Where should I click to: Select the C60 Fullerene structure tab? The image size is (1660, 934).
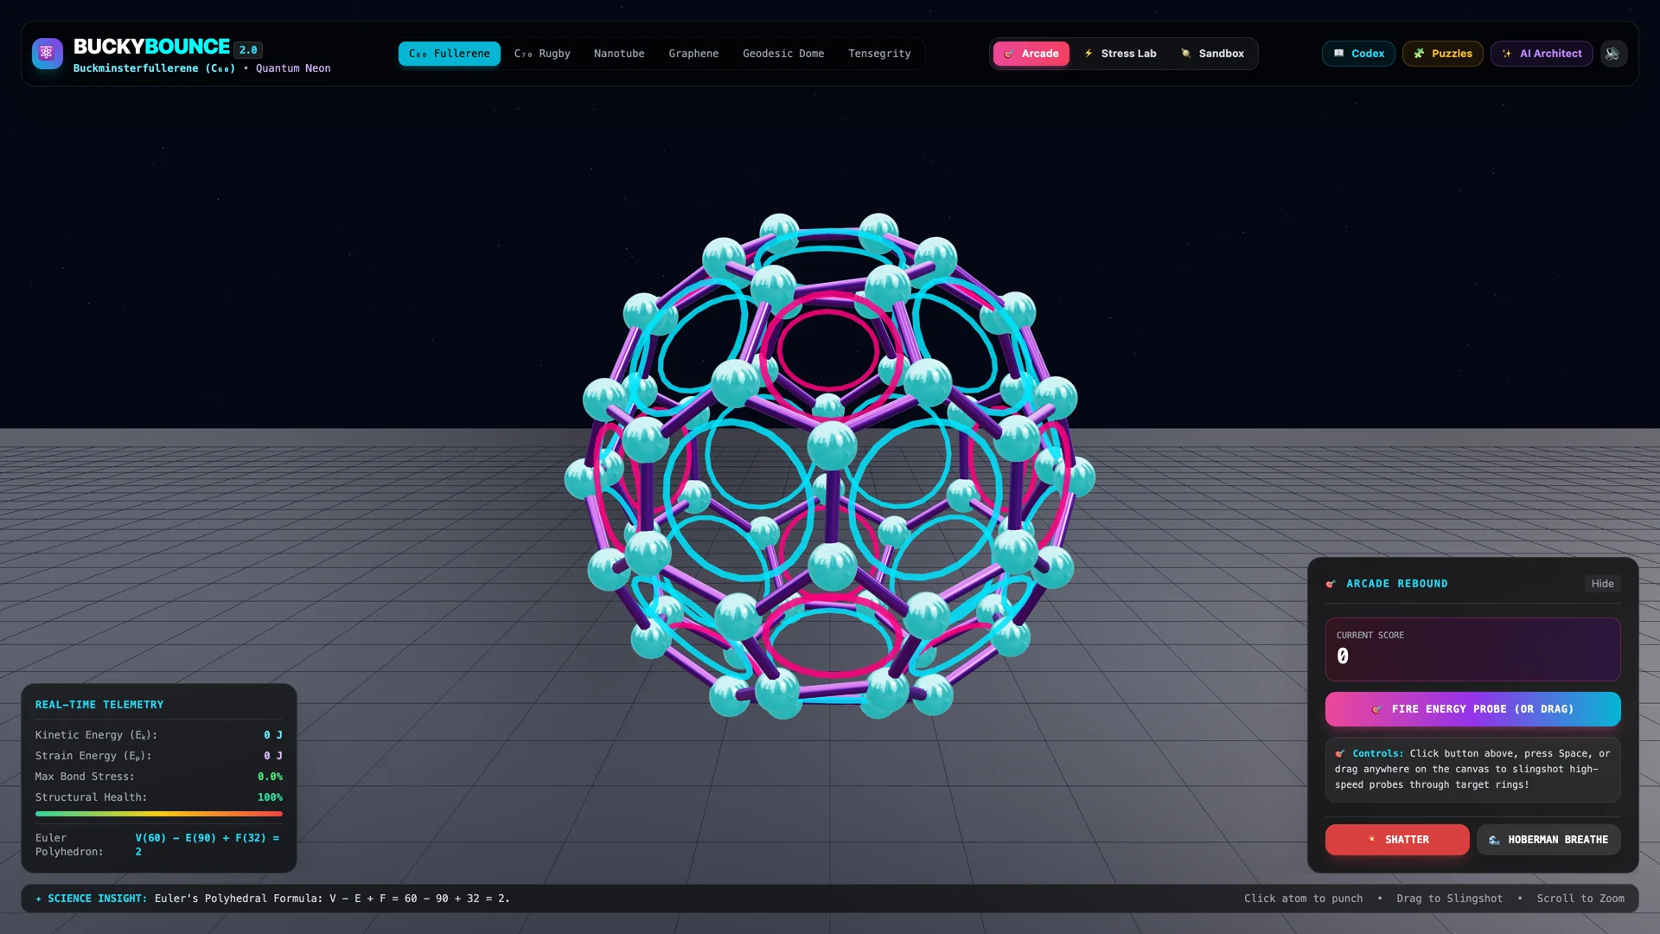(449, 54)
